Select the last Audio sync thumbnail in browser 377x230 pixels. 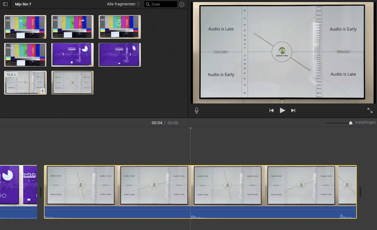pyautogui.click(x=73, y=83)
